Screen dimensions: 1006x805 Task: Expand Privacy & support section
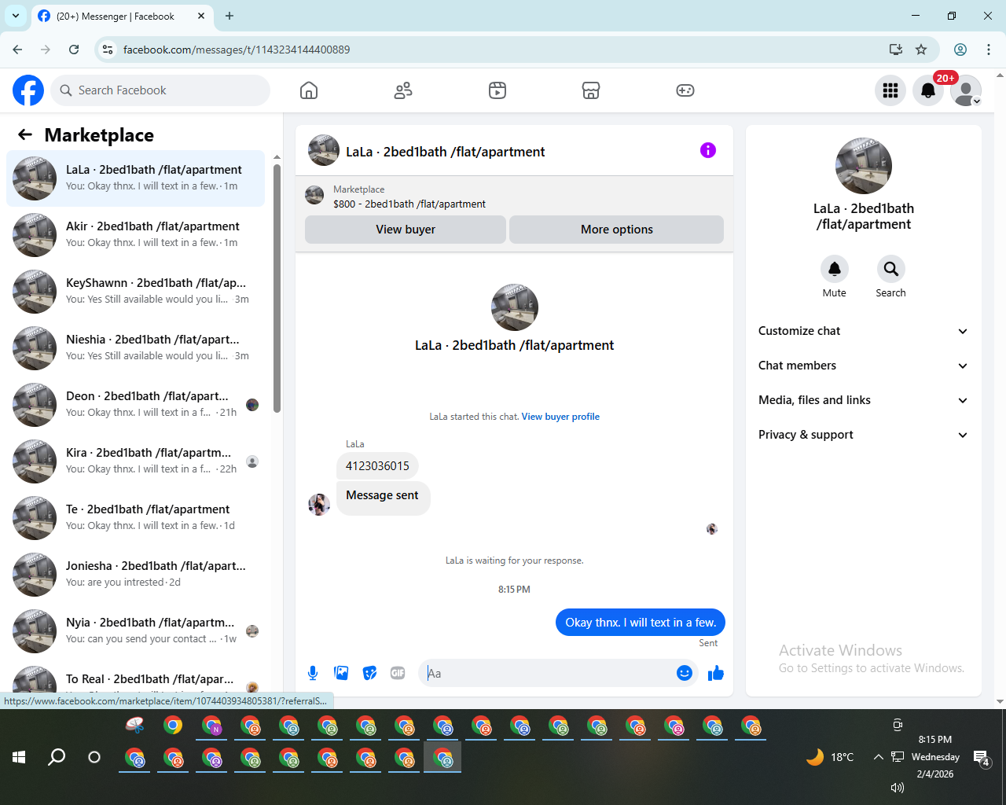863,435
